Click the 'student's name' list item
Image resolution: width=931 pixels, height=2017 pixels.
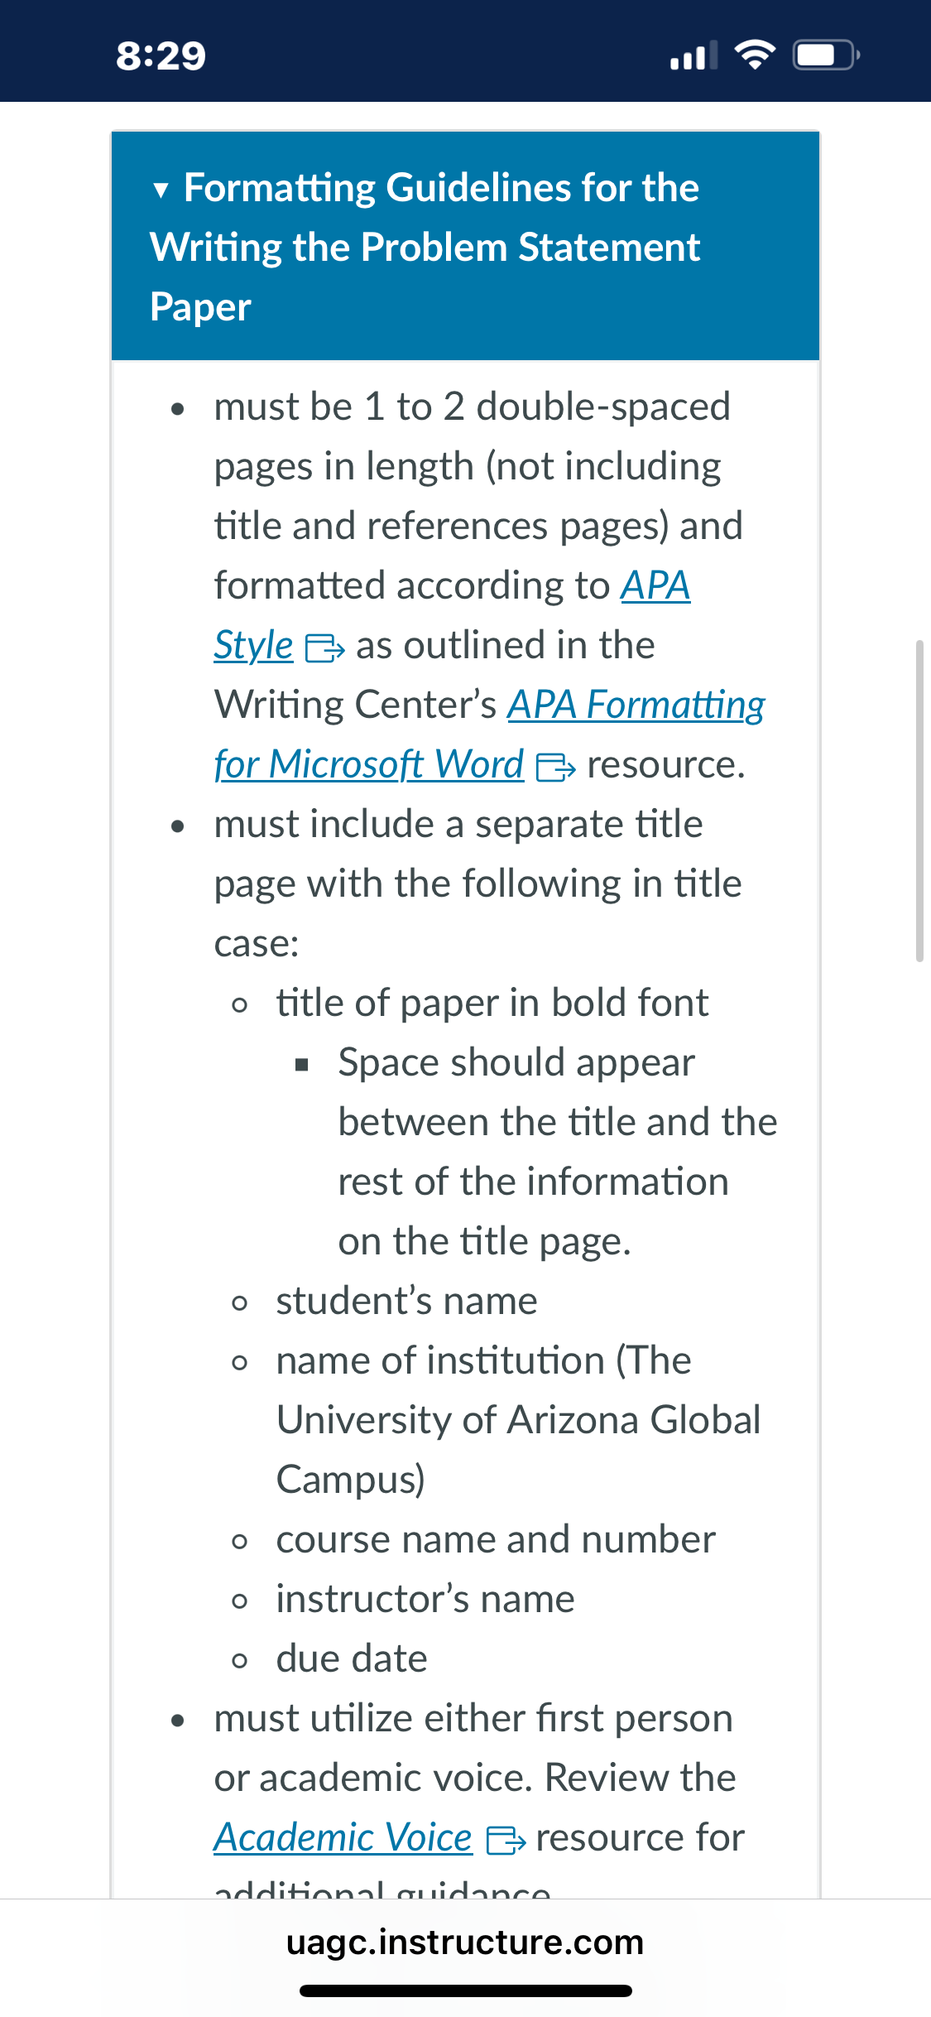pyautogui.click(x=406, y=1301)
